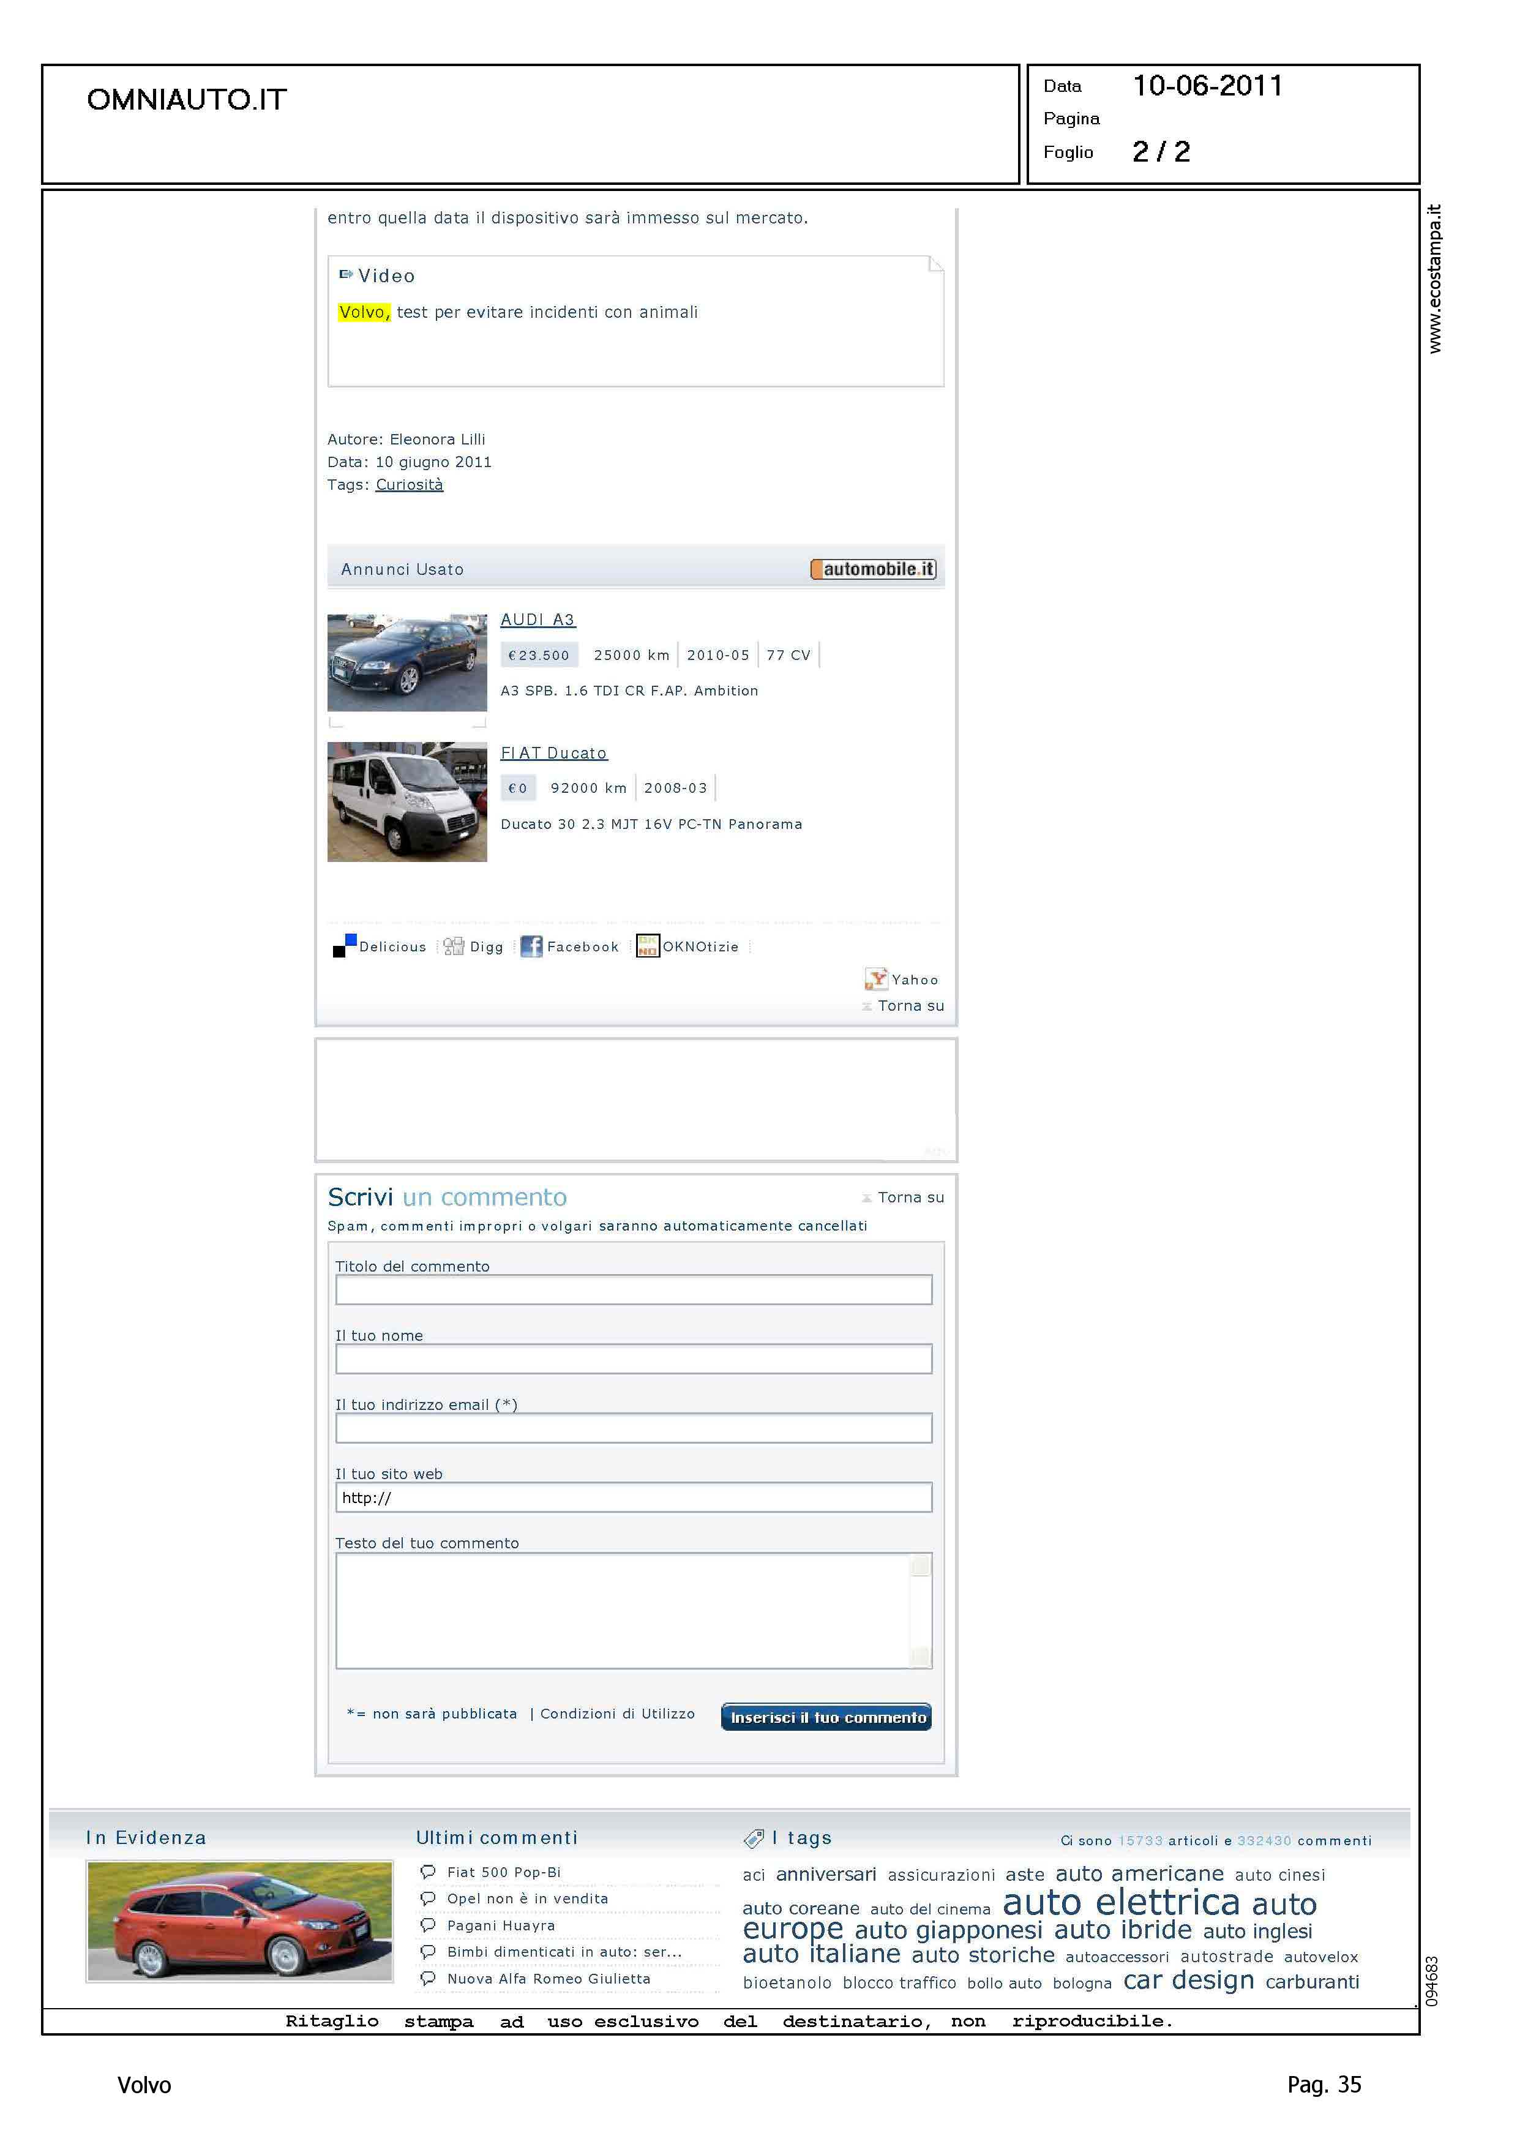Click the Facebook share icon
This screenshot has width=1528, height=2144.
point(531,946)
